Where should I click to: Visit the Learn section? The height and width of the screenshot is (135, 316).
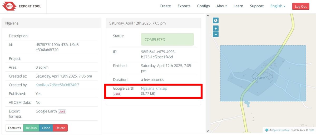pyautogui.click(x=238, y=6)
